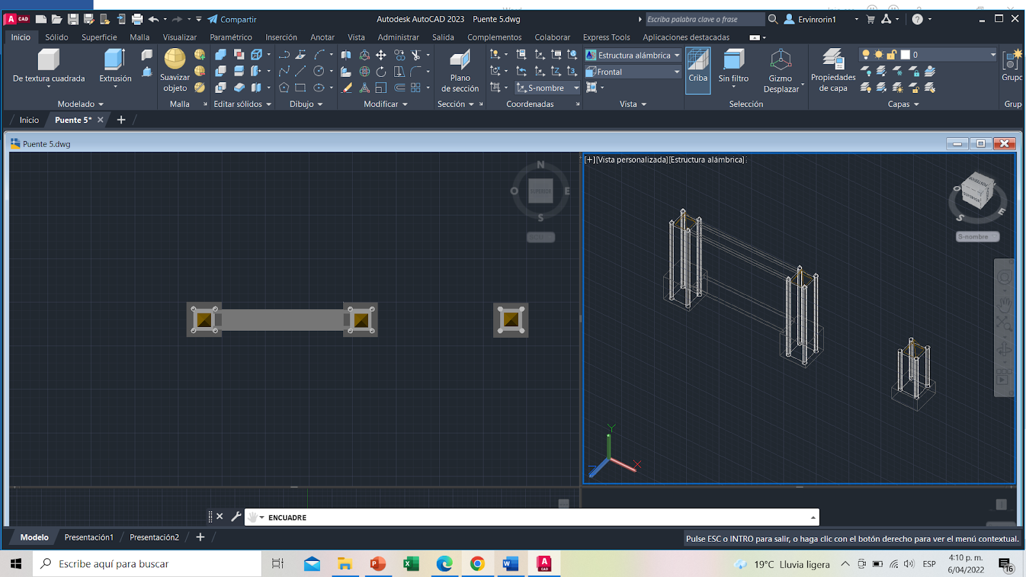Switch to the Inicio file tab
This screenshot has height=577, width=1026.
[29, 120]
